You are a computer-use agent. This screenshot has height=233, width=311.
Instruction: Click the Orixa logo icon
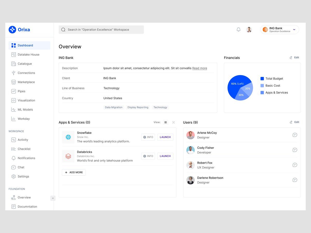click(12, 30)
